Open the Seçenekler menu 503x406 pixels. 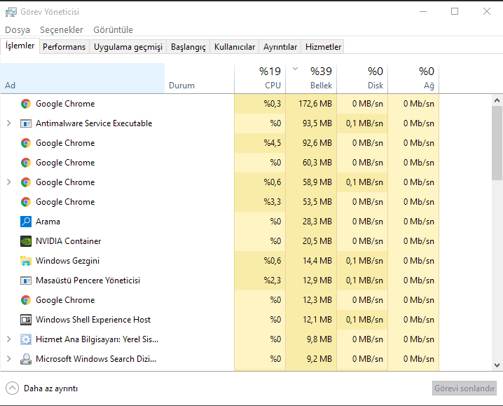click(x=62, y=30)
